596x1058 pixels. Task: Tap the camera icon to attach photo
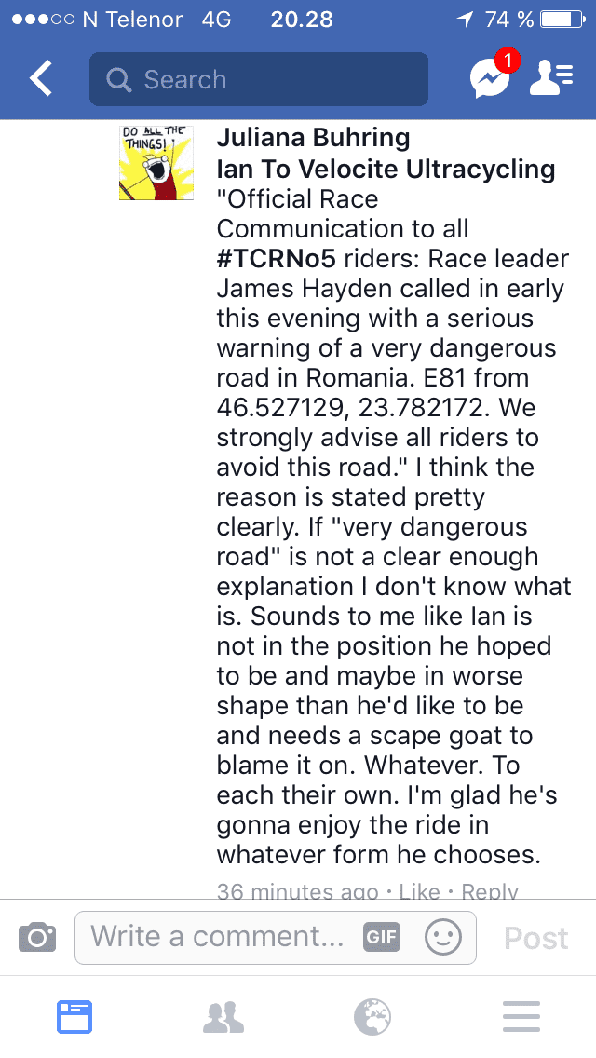click(x=37, y=937)
